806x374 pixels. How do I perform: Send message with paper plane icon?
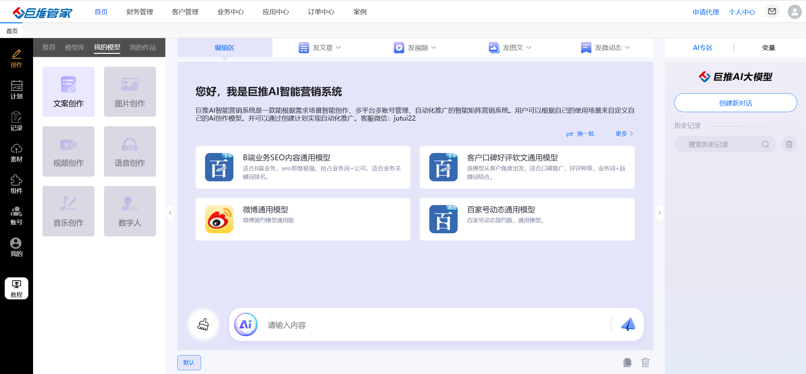coord(628,324)
